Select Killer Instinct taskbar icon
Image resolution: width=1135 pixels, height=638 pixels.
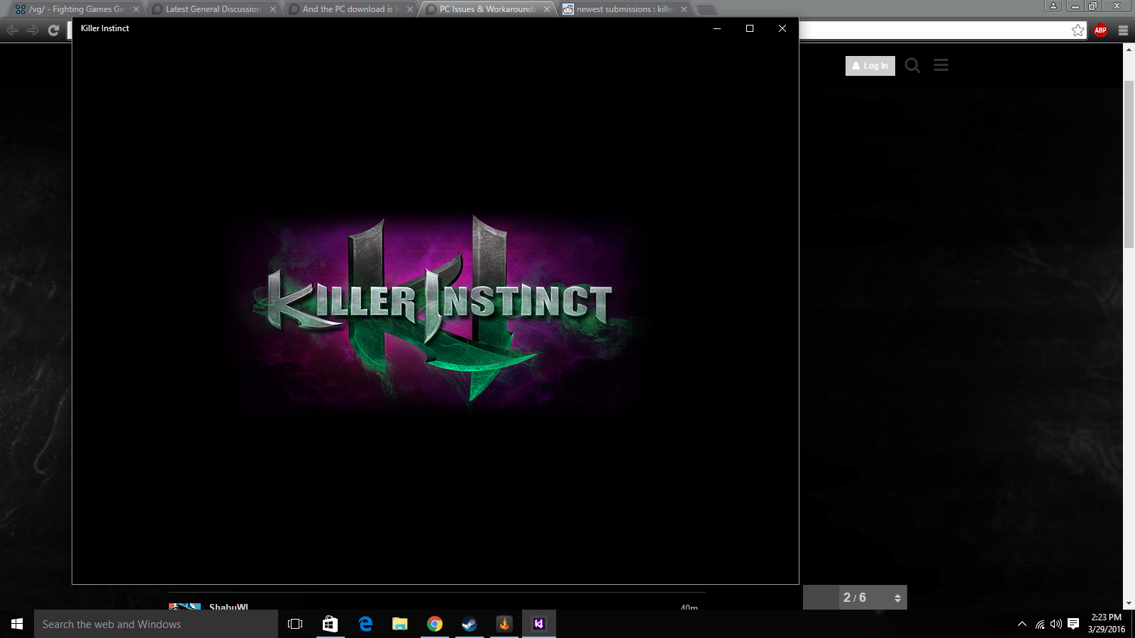[x=539, y=624]
